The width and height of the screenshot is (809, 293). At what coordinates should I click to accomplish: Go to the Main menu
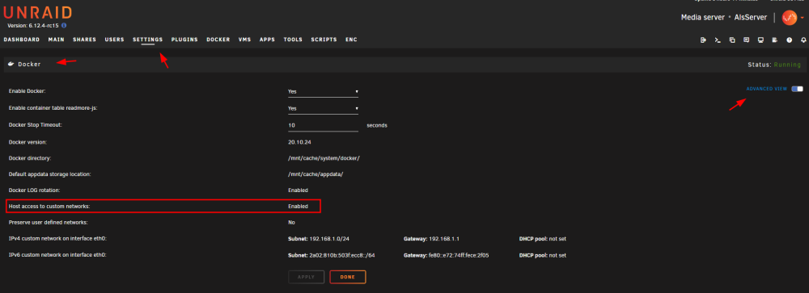click(57, 40)
